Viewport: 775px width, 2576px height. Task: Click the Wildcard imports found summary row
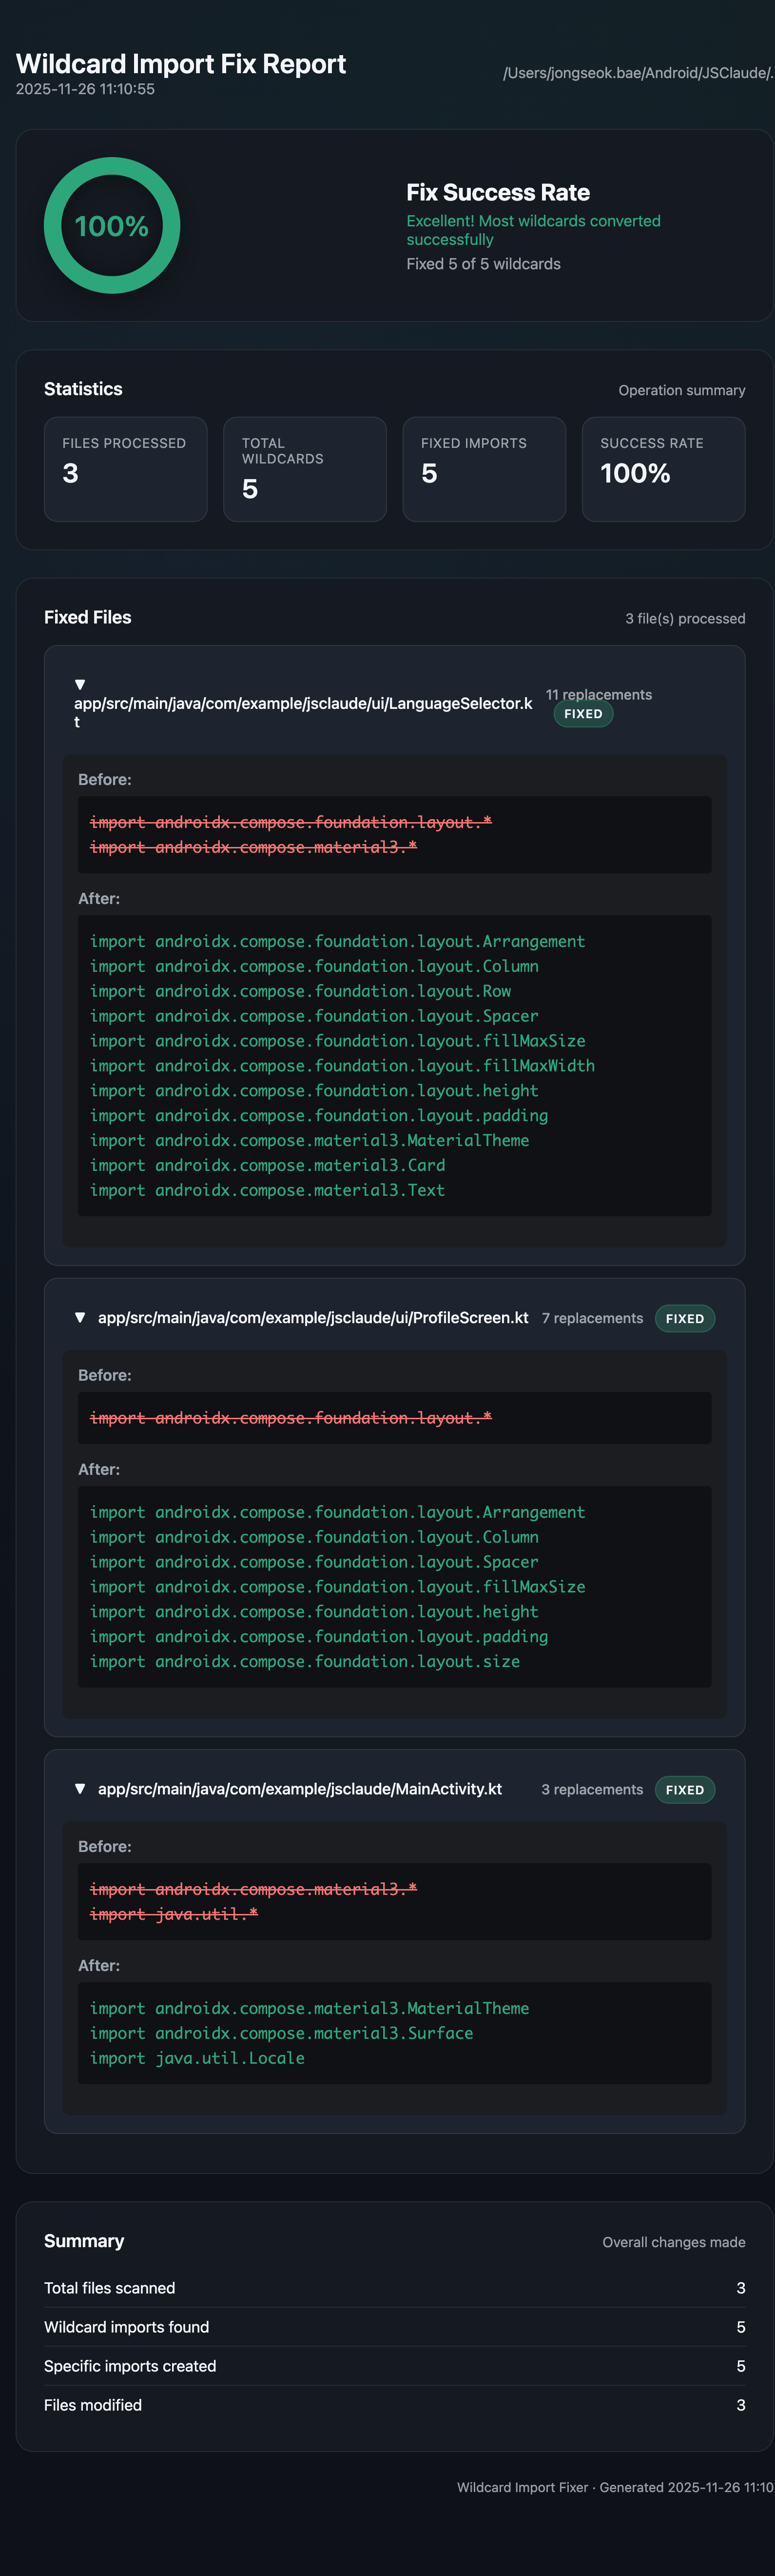[x=394, y=2327]
